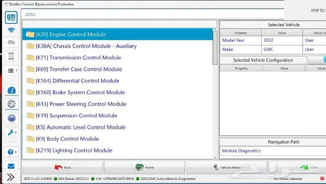
Task: Select [K69] Transfer Case Control Module
Action: coord(117,69)
